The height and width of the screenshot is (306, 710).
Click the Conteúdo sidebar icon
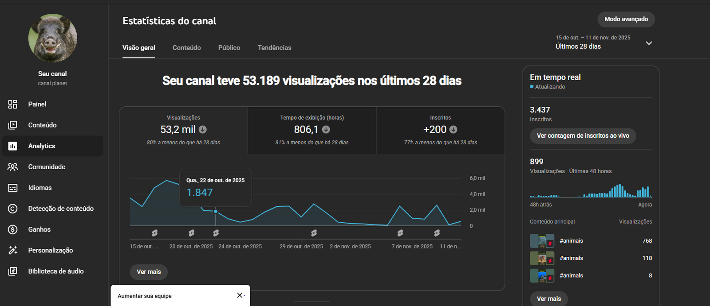tap(12, 125)
